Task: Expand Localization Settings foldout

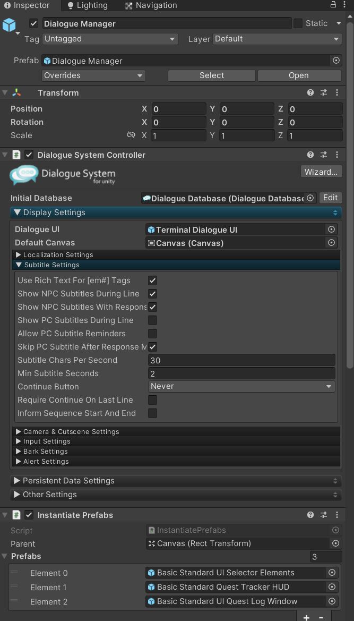Action: coord(177,254)
